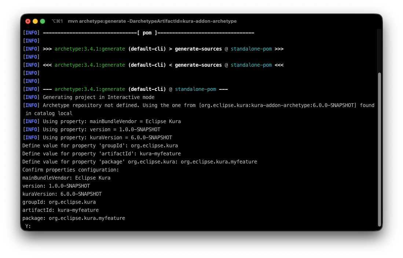Viewport: 403px width, 258px height.
Task: Click the "Confirm properties configuration:" line
Action: coord(71,170)
